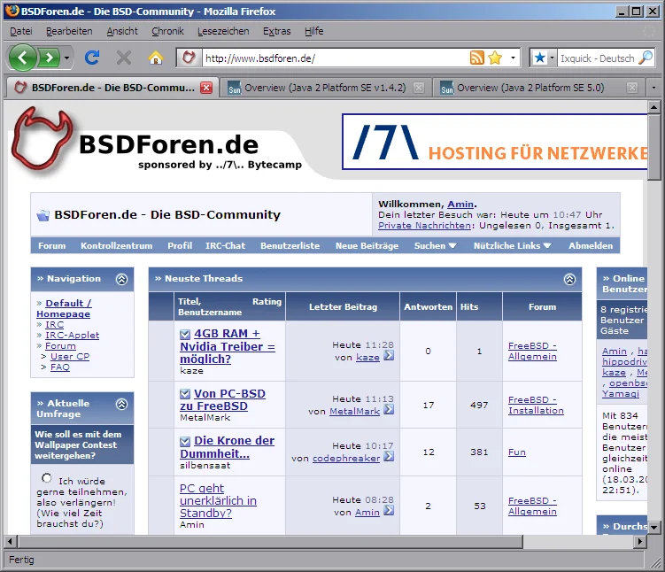The height and width of the screenshot is (572, 665).
Task: Go back with the green back arrow
Action: point(22,58)
